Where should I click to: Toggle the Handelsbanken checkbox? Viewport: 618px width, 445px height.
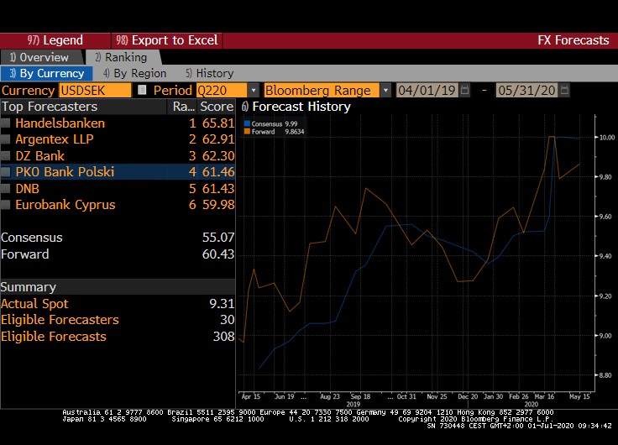click(x=6, y=123)
